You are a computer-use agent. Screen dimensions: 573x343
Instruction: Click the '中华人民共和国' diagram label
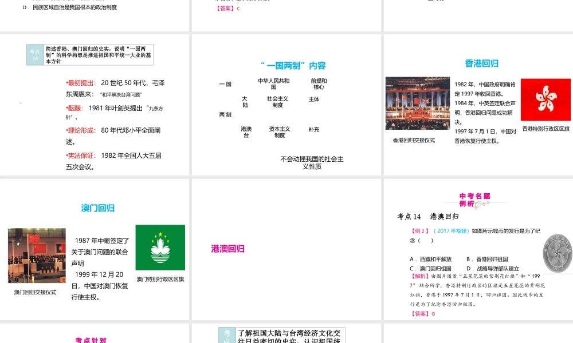click(x=273, y=84)
